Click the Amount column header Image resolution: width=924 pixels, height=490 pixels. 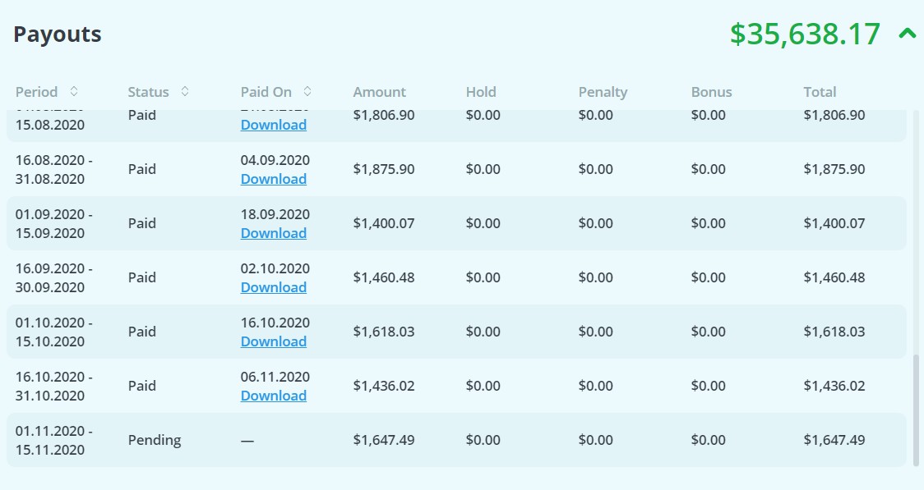click(x=380, y=92)
